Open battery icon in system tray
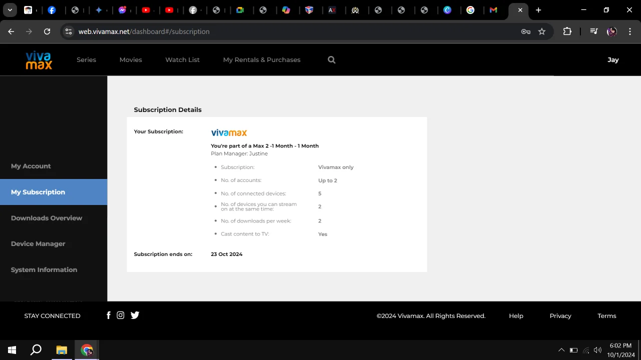This screenshot has width=641, height=360. pos(573,350)
